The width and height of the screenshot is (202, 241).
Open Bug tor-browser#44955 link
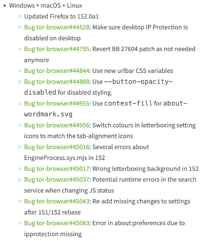[x=57, y=104]
